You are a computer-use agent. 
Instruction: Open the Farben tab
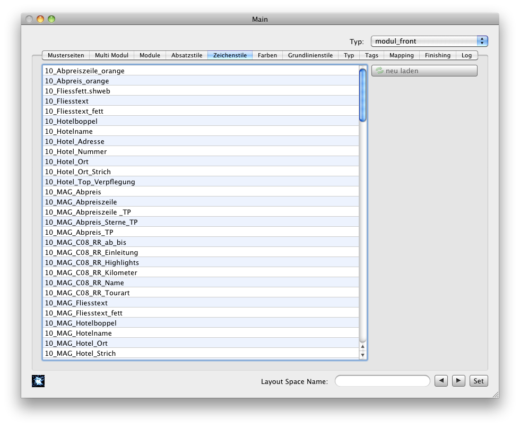267,55
